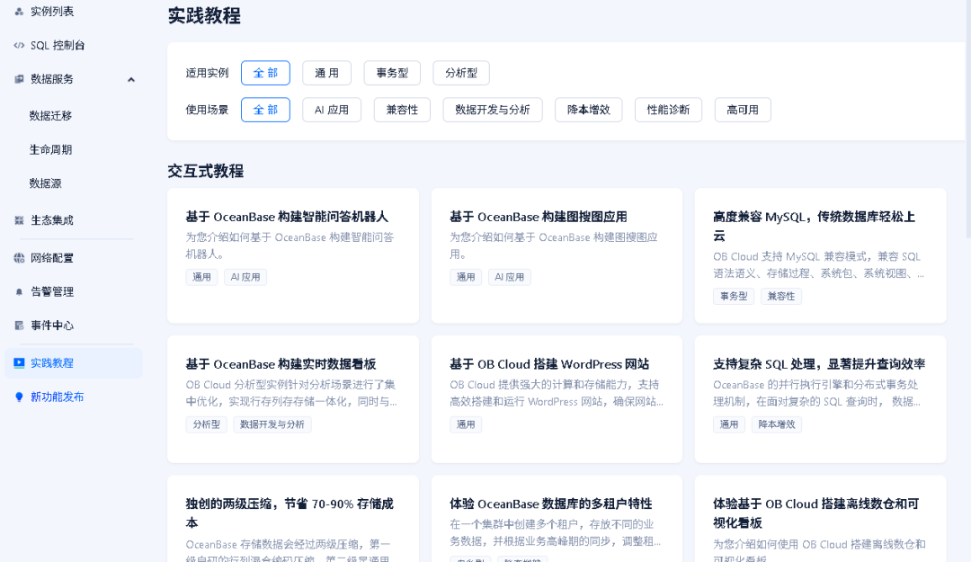971x562 pixels.
Task: Click the 数据服务 sidebar icon
Action: click(19, 79)
